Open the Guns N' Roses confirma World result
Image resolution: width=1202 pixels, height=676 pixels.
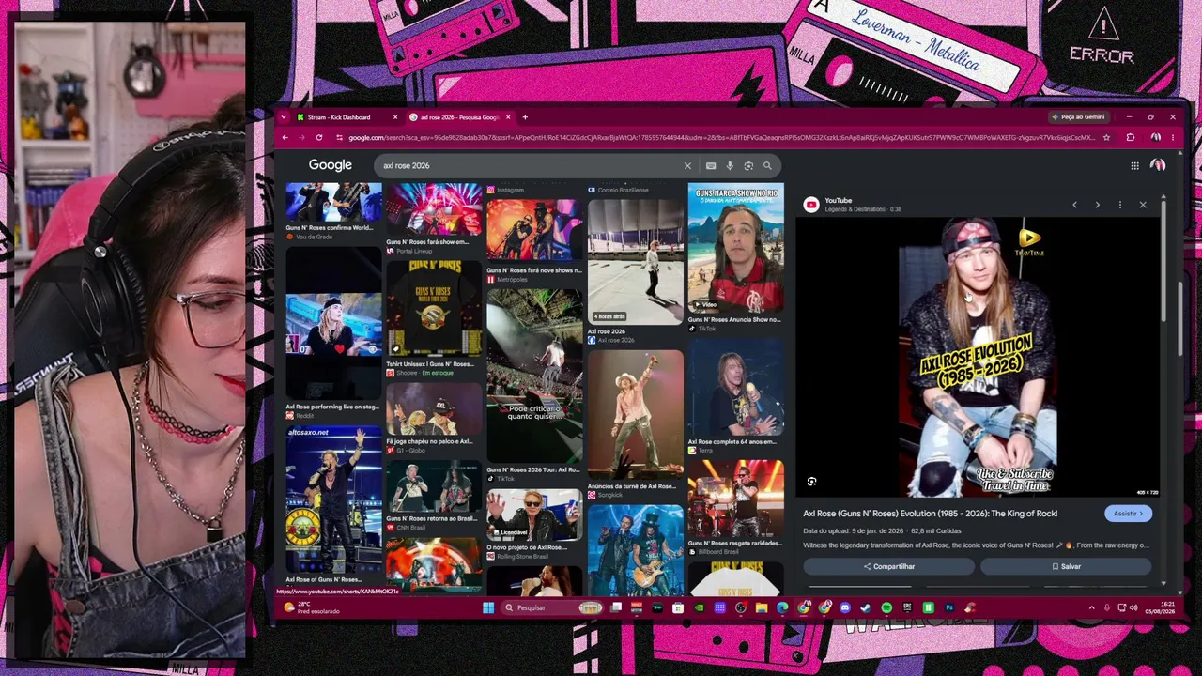coord(333,212)
